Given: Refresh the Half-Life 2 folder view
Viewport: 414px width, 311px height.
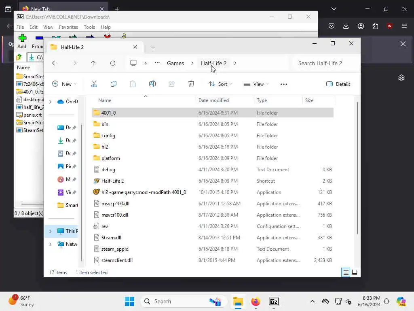Looking at the screenshot, I should coord(113,63).
